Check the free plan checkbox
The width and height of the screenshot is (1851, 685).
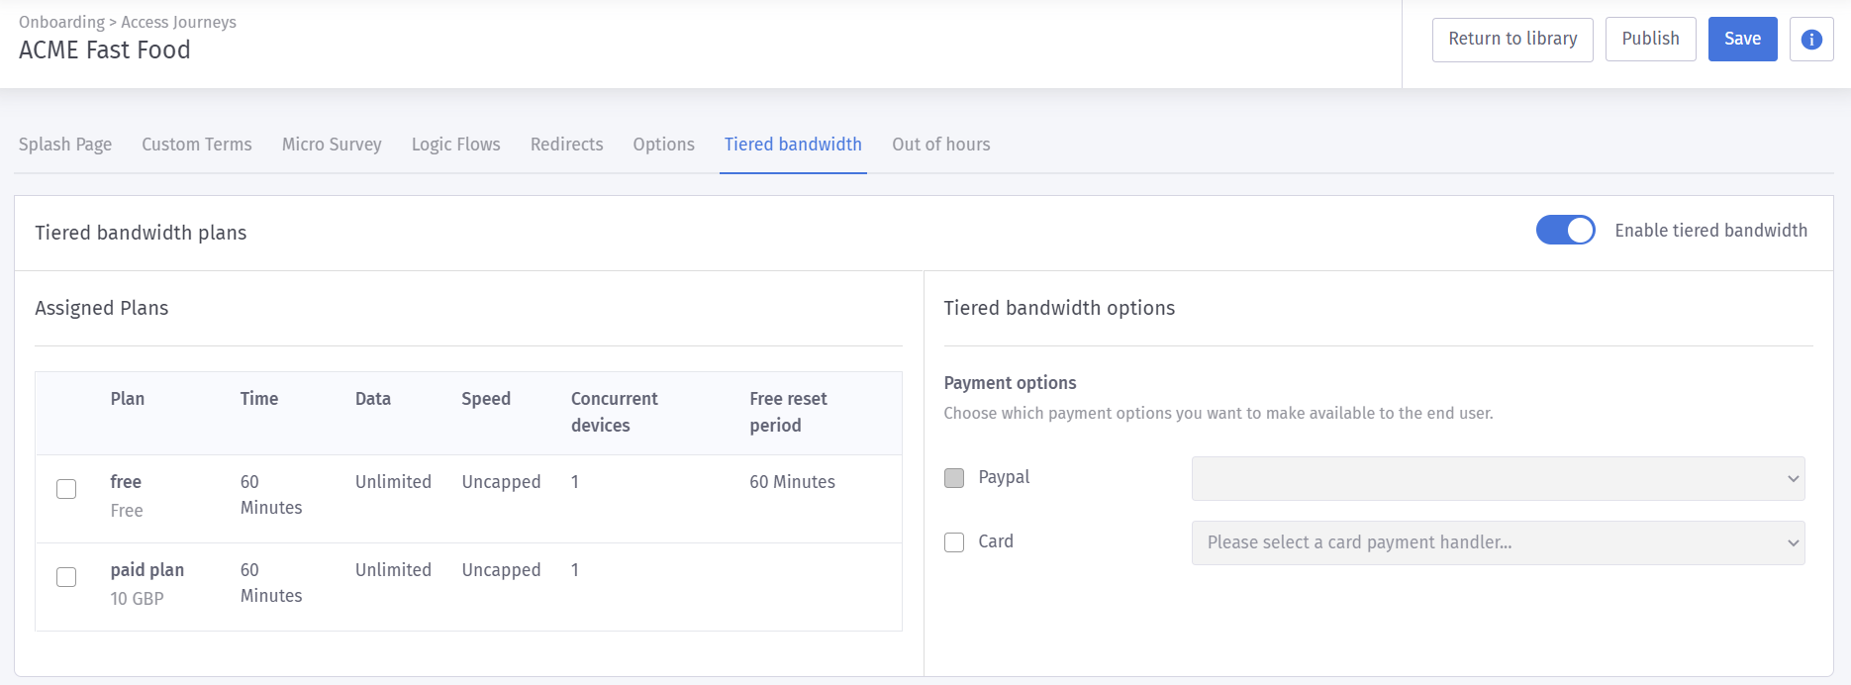[x=66, y=489]
